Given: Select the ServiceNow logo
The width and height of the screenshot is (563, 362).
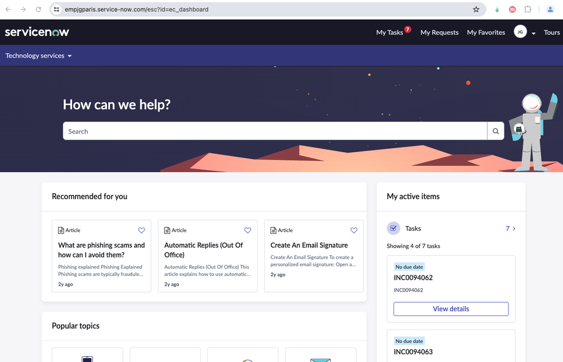Looking at the screenshot, I should (37, 32).
